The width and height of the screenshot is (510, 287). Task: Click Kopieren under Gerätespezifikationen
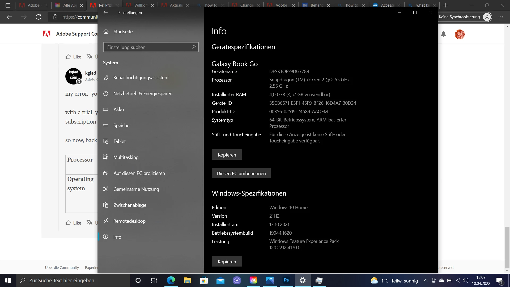coord(227,155)
